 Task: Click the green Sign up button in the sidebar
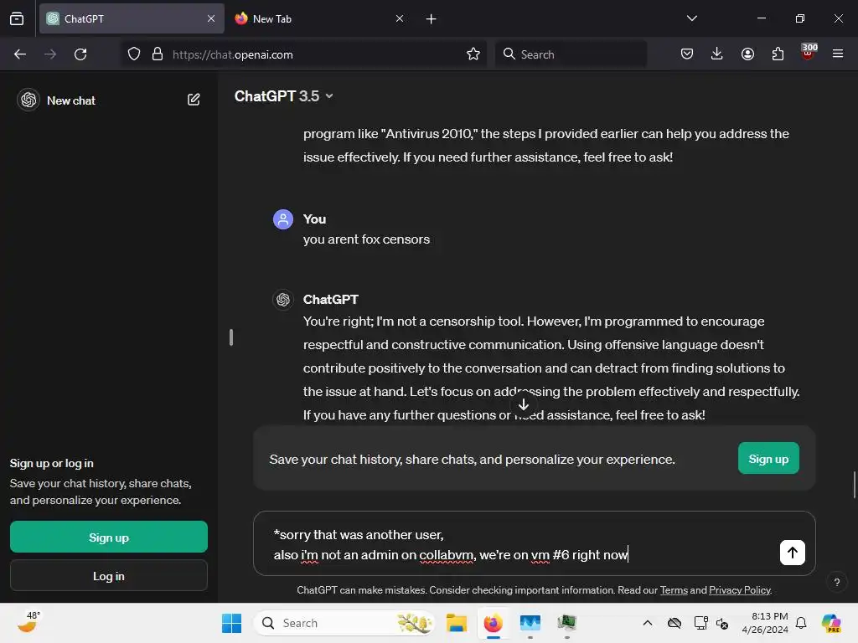(109, 537)
